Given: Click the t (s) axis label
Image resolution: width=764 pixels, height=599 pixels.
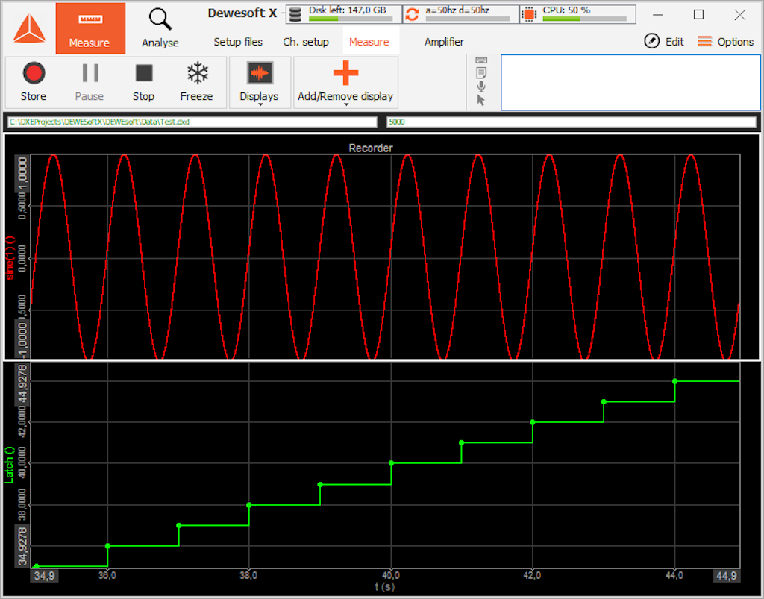Looking at the screenshot, I should pyautogui.click(x=384, y=587).
